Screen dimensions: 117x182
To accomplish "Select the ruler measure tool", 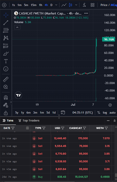I will coord(6,79).
